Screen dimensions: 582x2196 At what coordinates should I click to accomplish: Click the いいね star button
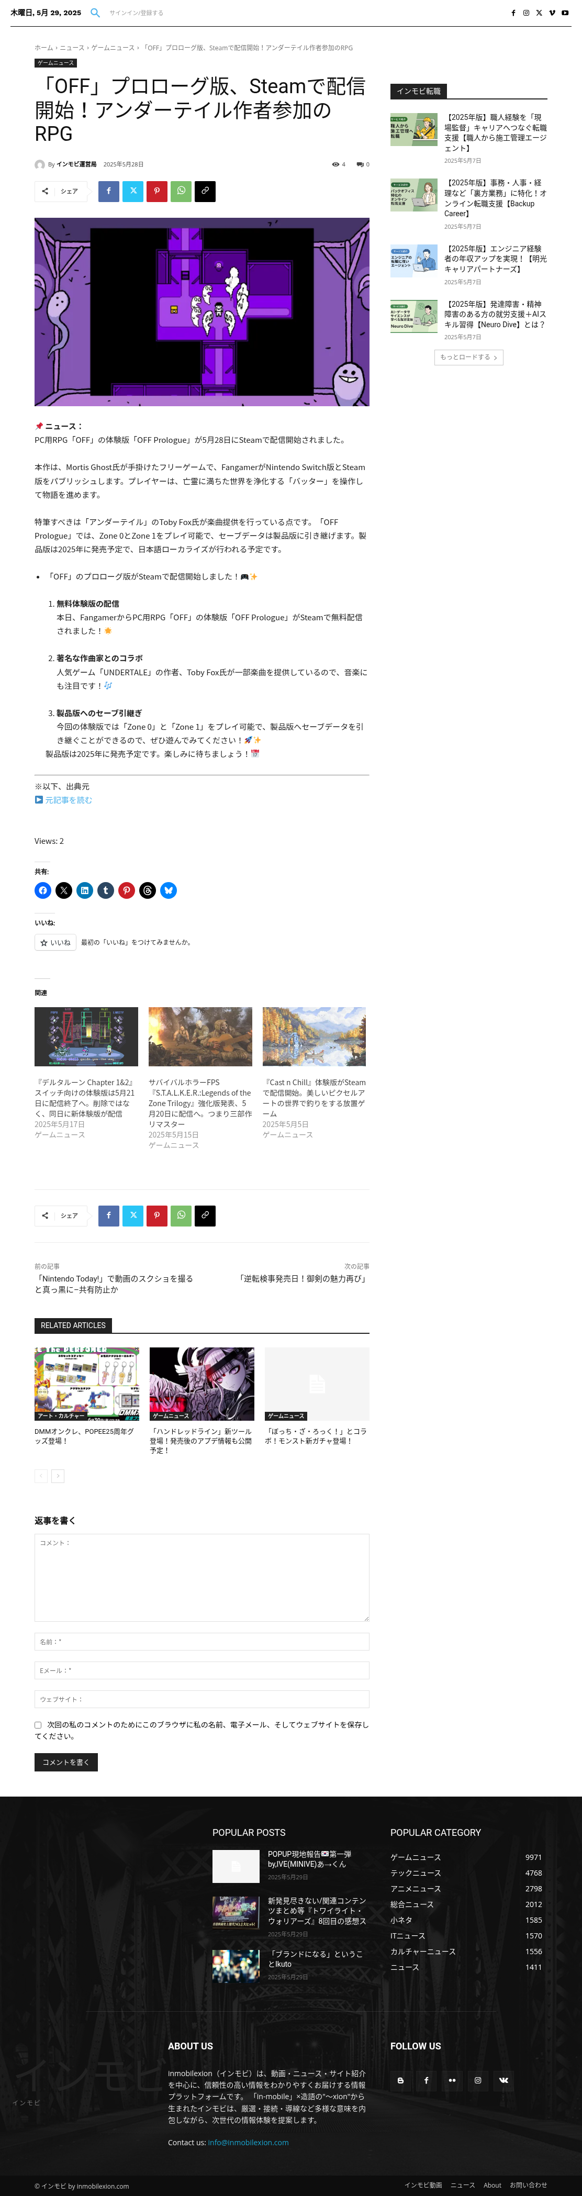coord(55,942)
